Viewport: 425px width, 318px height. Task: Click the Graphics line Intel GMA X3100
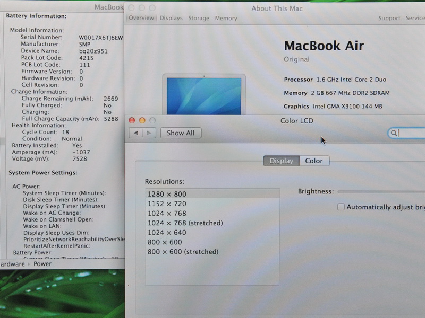[333, 107]
